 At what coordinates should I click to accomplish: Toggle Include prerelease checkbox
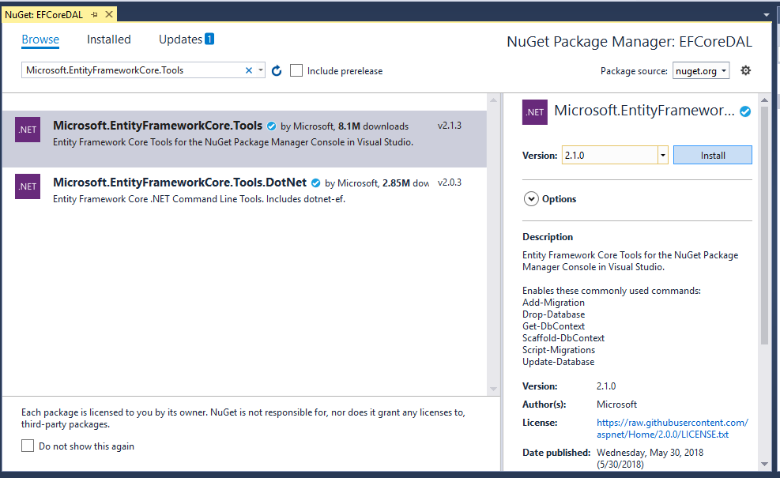click(296, 70)
